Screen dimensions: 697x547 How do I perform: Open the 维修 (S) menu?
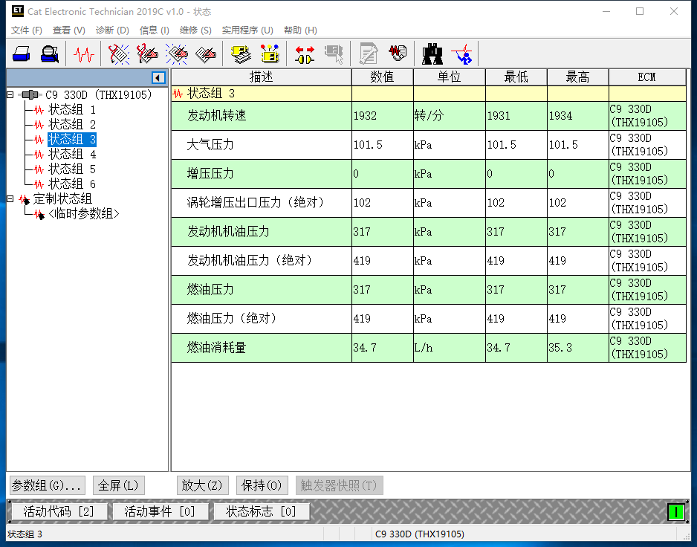(195, 30)
